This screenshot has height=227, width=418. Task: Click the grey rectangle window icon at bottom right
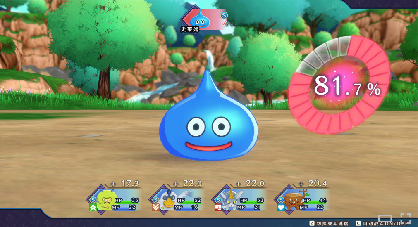(x=385, y=218)
